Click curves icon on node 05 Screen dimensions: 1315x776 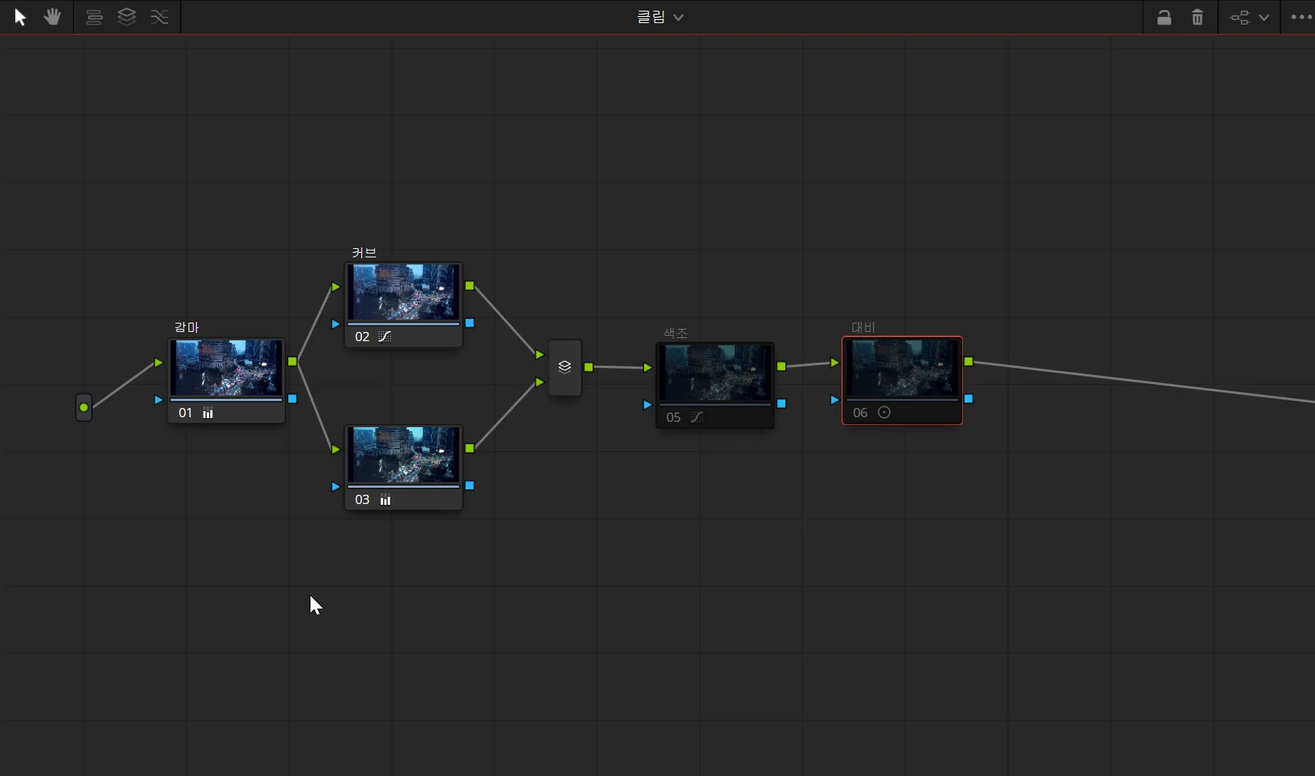(697, 417)
